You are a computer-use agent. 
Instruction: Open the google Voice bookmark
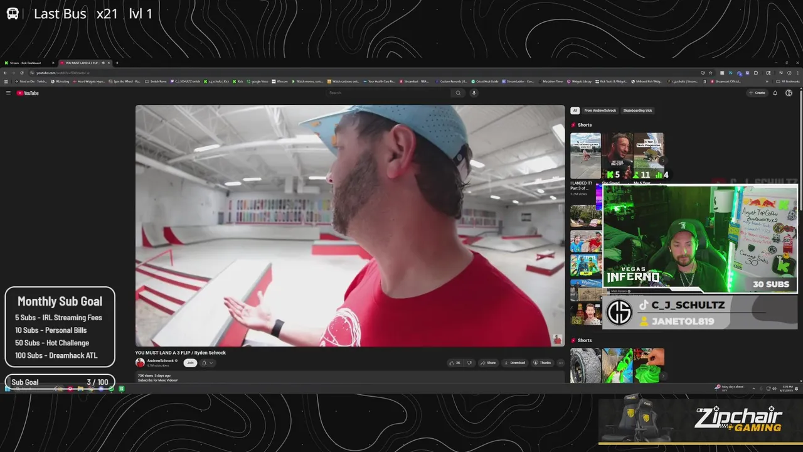tap(258, 82)
